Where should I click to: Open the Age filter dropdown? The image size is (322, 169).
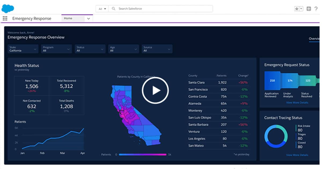[x=123, y=49]
